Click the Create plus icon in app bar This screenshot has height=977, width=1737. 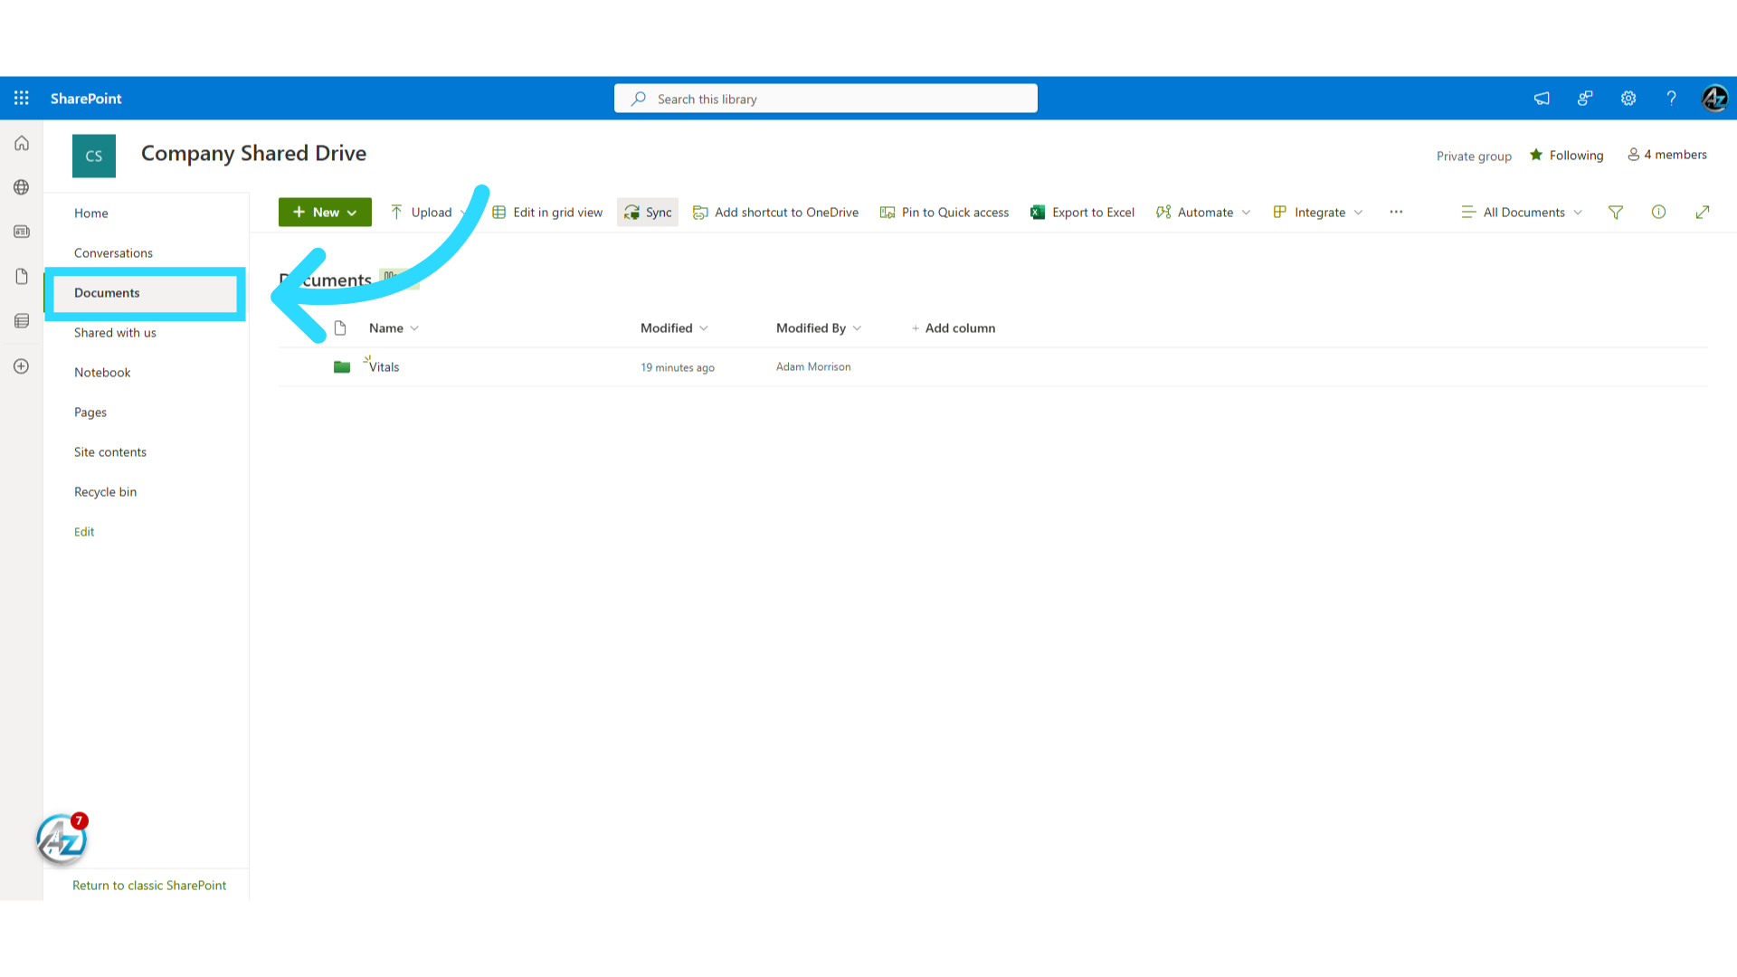point(22,366)
